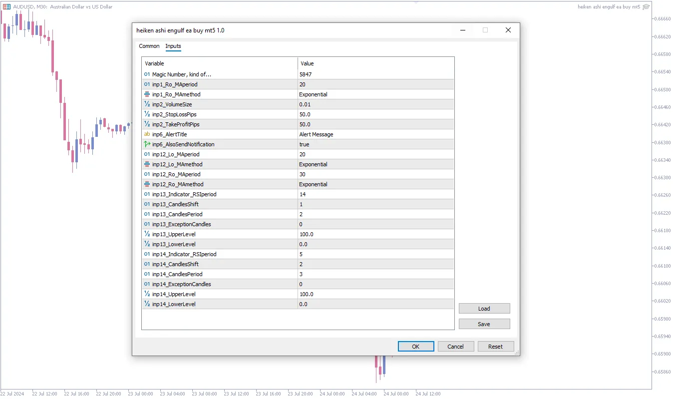This screenshot has width=677, height=399.
Task: Click the OK button
Action: [415, 347]
